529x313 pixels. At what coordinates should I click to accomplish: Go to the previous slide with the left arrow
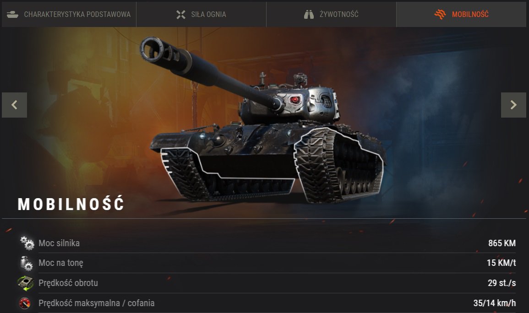[14, 105]
